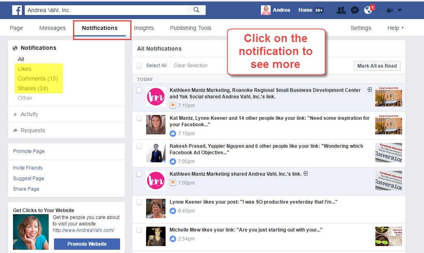Click the like thumb icon beside 7:05pm
The height and width of the screenshot is (253, 424).
(173, 161)
